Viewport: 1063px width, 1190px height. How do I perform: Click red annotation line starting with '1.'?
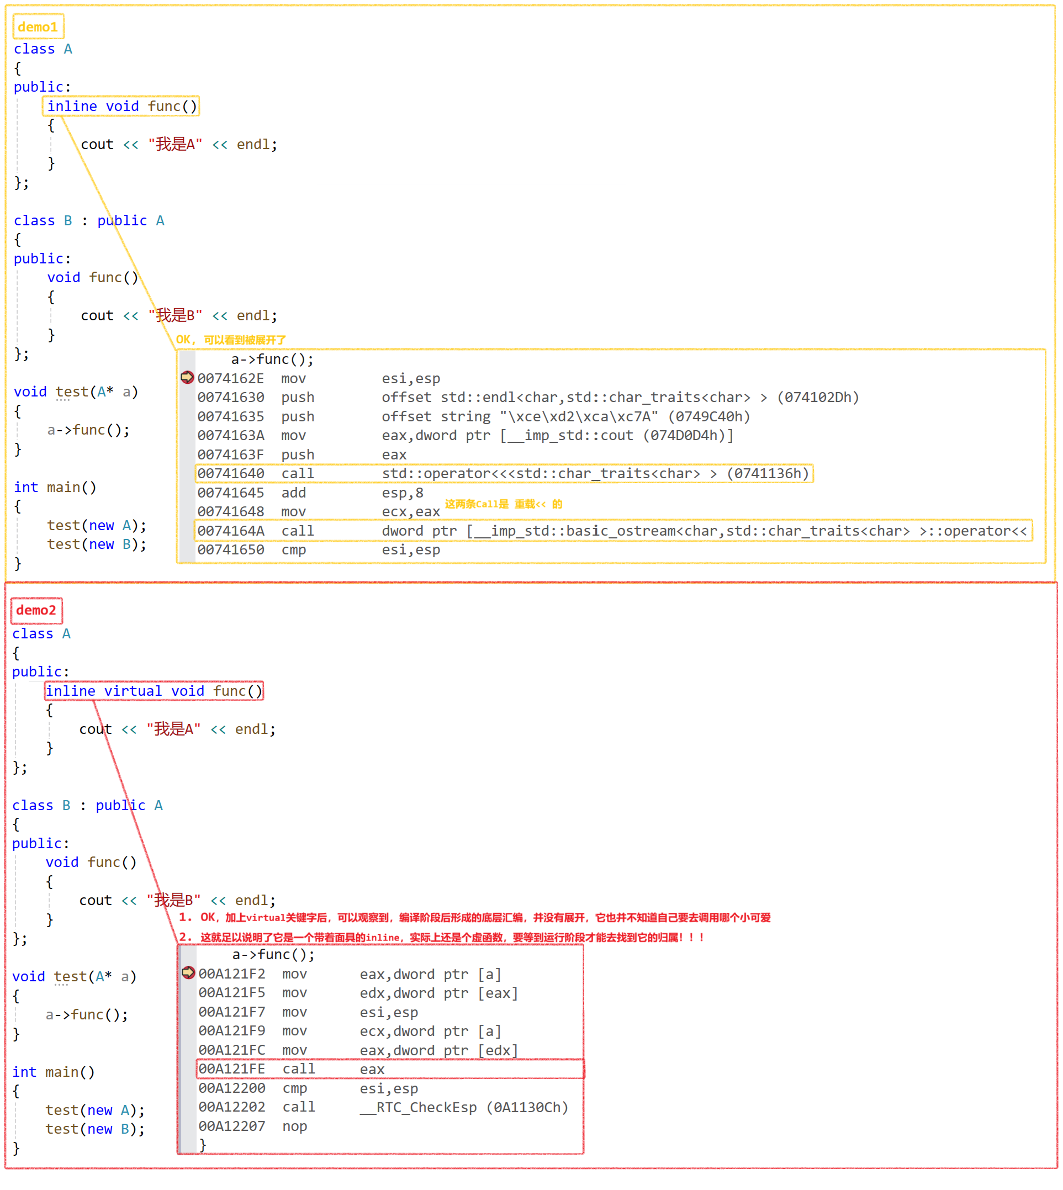474,917
